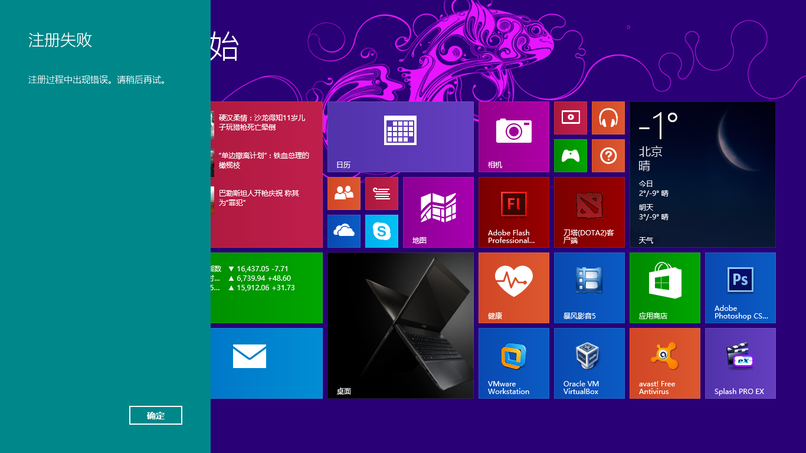Viewport: 806px width, 453px height.
Task: Launch the Camera (相机) tile
Action: (x=514, y=137)
